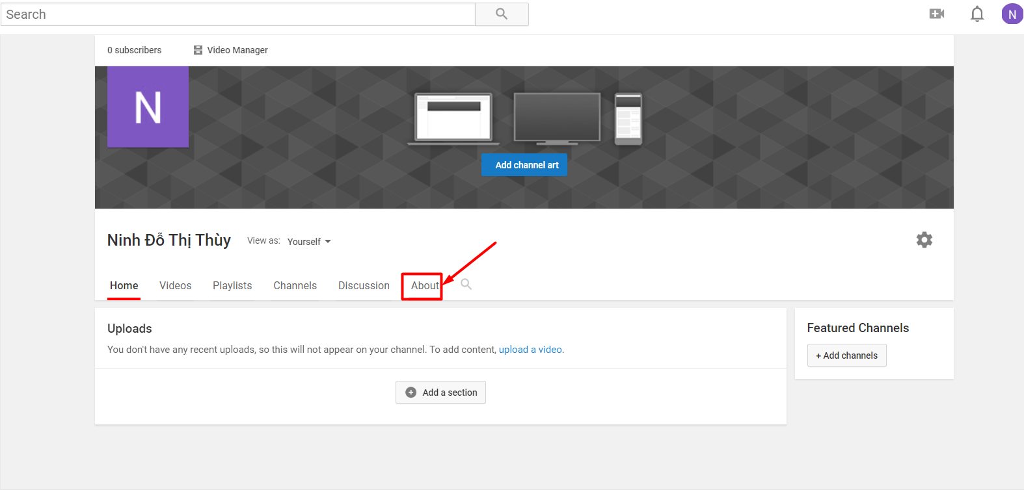The height and width of the screenshot is (490, 1024).
Task: Click the search magnifier button
Action: 502,14
